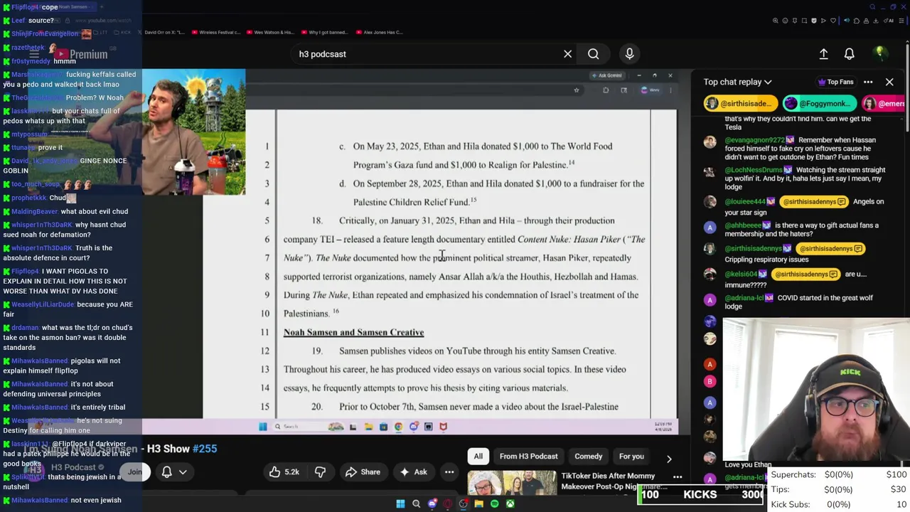The width and height of the screenshot is (910, 512).
Task: Ask AI about this video
Action: coord(413,471)
